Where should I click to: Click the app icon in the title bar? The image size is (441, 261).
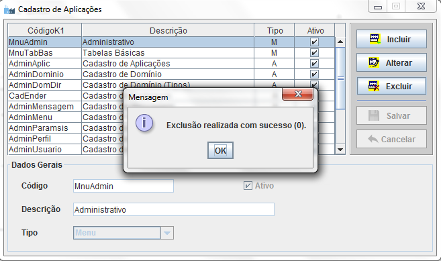[x=9, y=10]
